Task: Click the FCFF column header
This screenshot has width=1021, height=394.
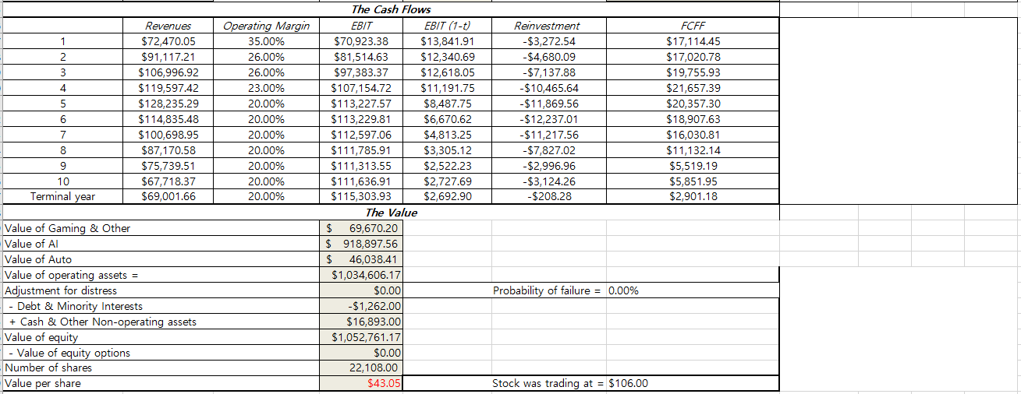Action: tap(693, 26)
